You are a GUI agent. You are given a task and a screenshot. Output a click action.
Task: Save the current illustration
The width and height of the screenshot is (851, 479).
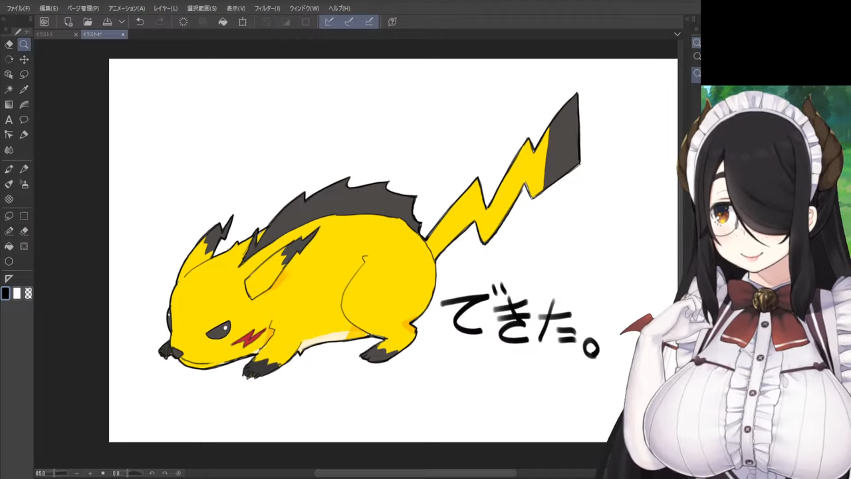pyautogui.click(x=107, y=22)
